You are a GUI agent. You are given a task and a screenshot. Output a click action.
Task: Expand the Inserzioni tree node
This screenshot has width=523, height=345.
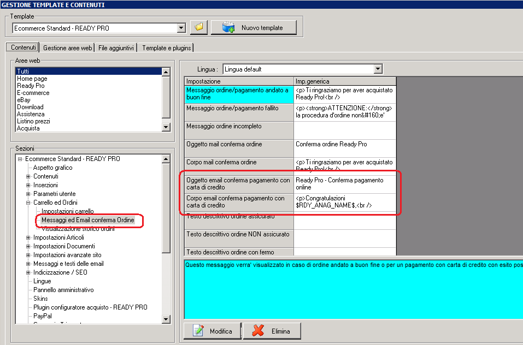tap(28, 185)
